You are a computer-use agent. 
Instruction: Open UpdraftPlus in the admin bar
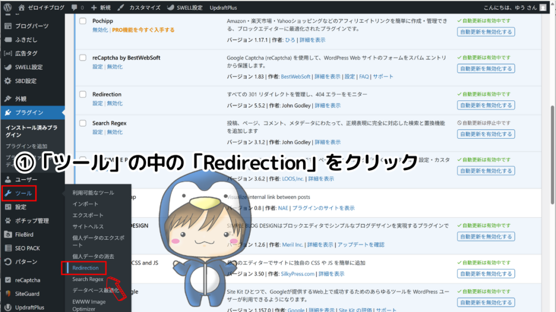(x=223, y=8)
